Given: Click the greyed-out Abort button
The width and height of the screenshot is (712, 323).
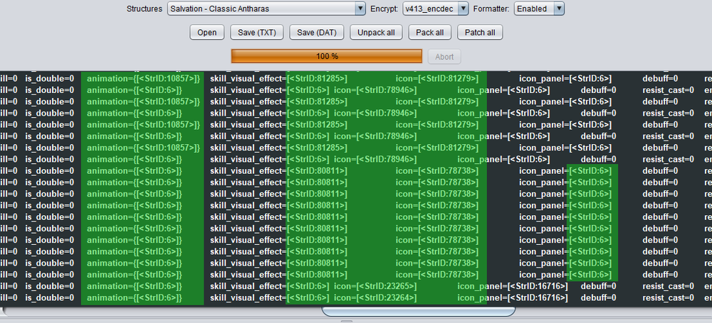Looking at the screenshot, I should click(444, 57).
